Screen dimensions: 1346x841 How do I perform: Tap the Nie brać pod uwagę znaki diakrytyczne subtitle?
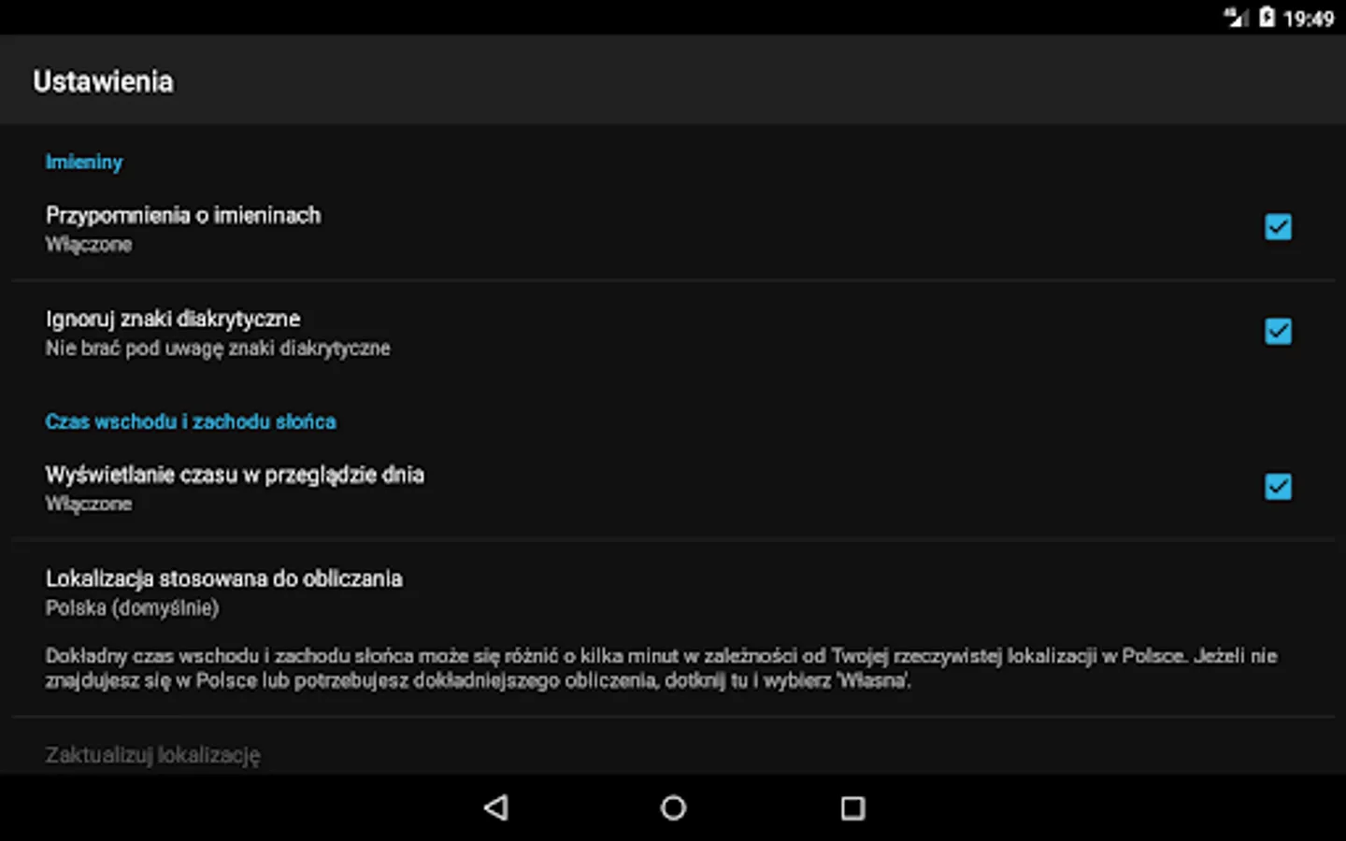pos(218,349)
